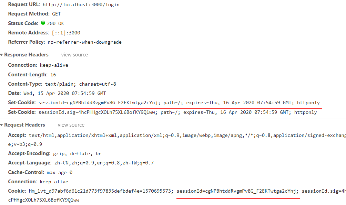The image size is (346, 205).
Task: Select the underlined sessionId Set-Cookie value
Action: point(179,102)
